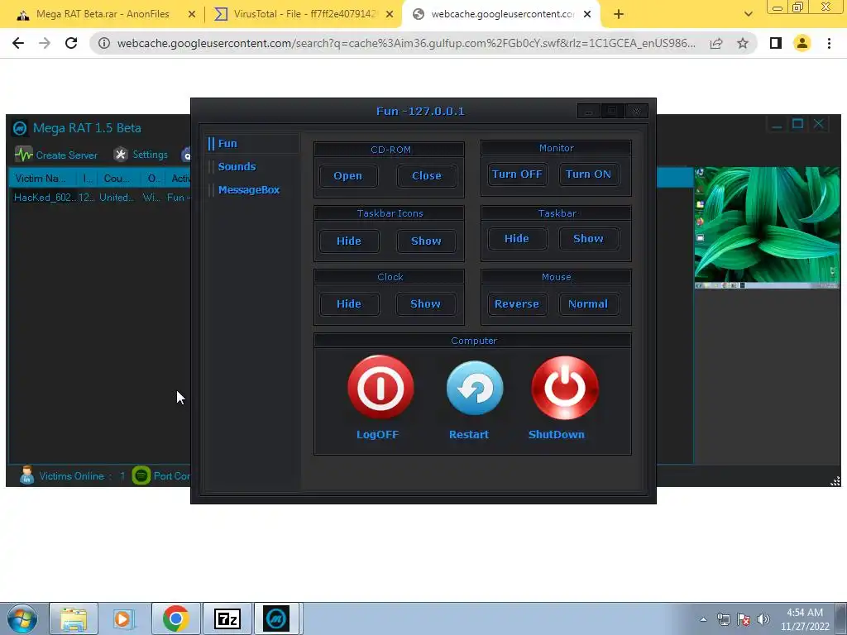Viewport: 847px width, 635px height.
Task: Click the Mega RAT logo icon in title bar
Action: pyautogui.click(x=20, y=128)
